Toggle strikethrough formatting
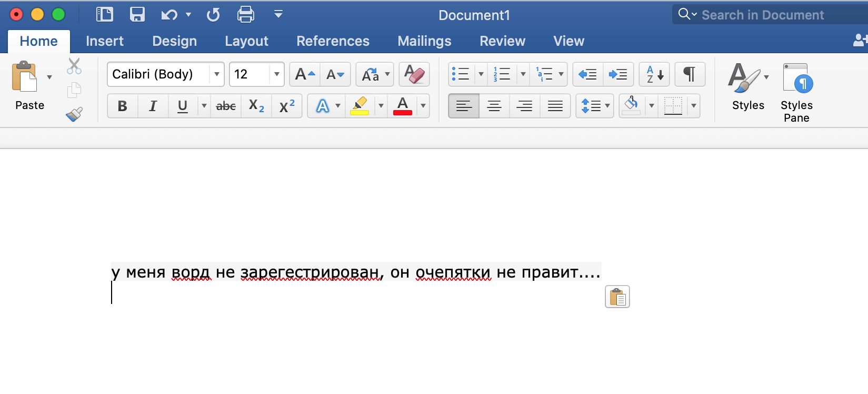Image resolution: width=868 pixels, height=394 pixels. pyautogui.click(x=226, y=106)
